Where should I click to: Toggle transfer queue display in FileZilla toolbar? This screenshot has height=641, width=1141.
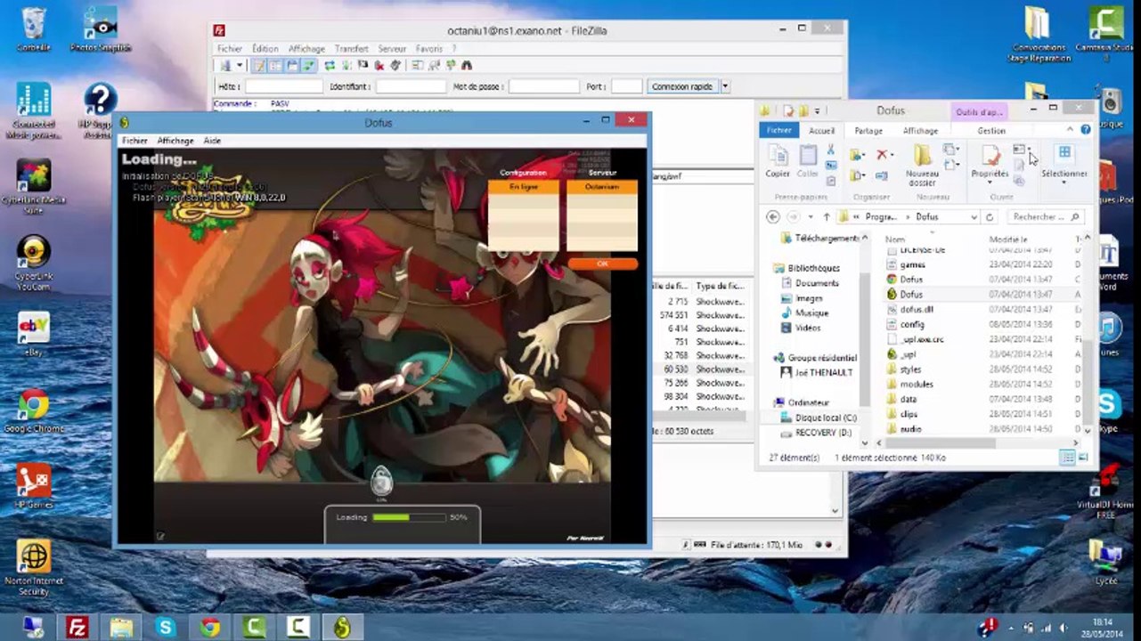307,65
